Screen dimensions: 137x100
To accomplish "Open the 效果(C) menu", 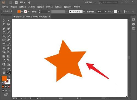I will [x=49, y=7].
